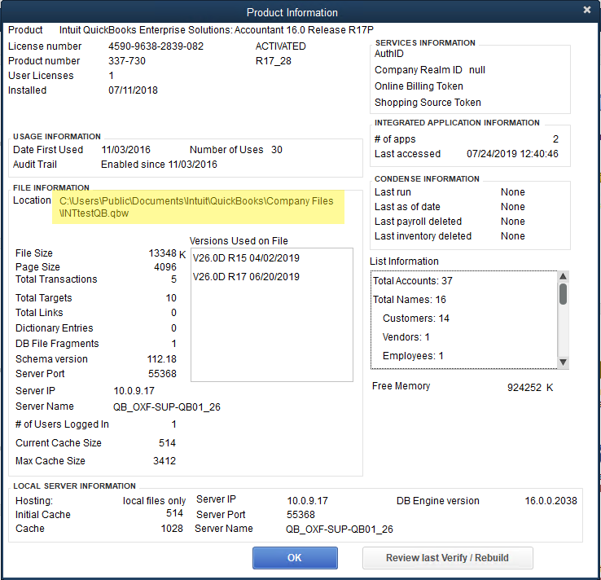601x580 pixels.
Task: Close the Product Information dialog
Action: (x=587, y=10)
